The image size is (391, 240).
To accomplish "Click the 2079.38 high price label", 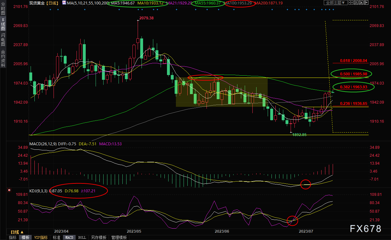I will 147,18.
